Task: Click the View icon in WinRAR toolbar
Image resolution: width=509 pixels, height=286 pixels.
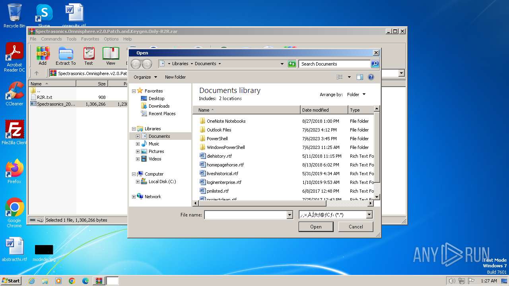Action: pos(111,56)
